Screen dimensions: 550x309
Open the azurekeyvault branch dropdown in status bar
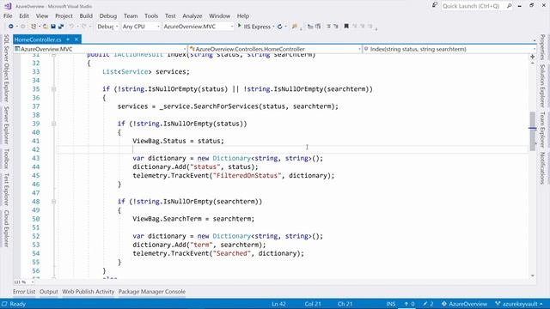click(519, 304)
